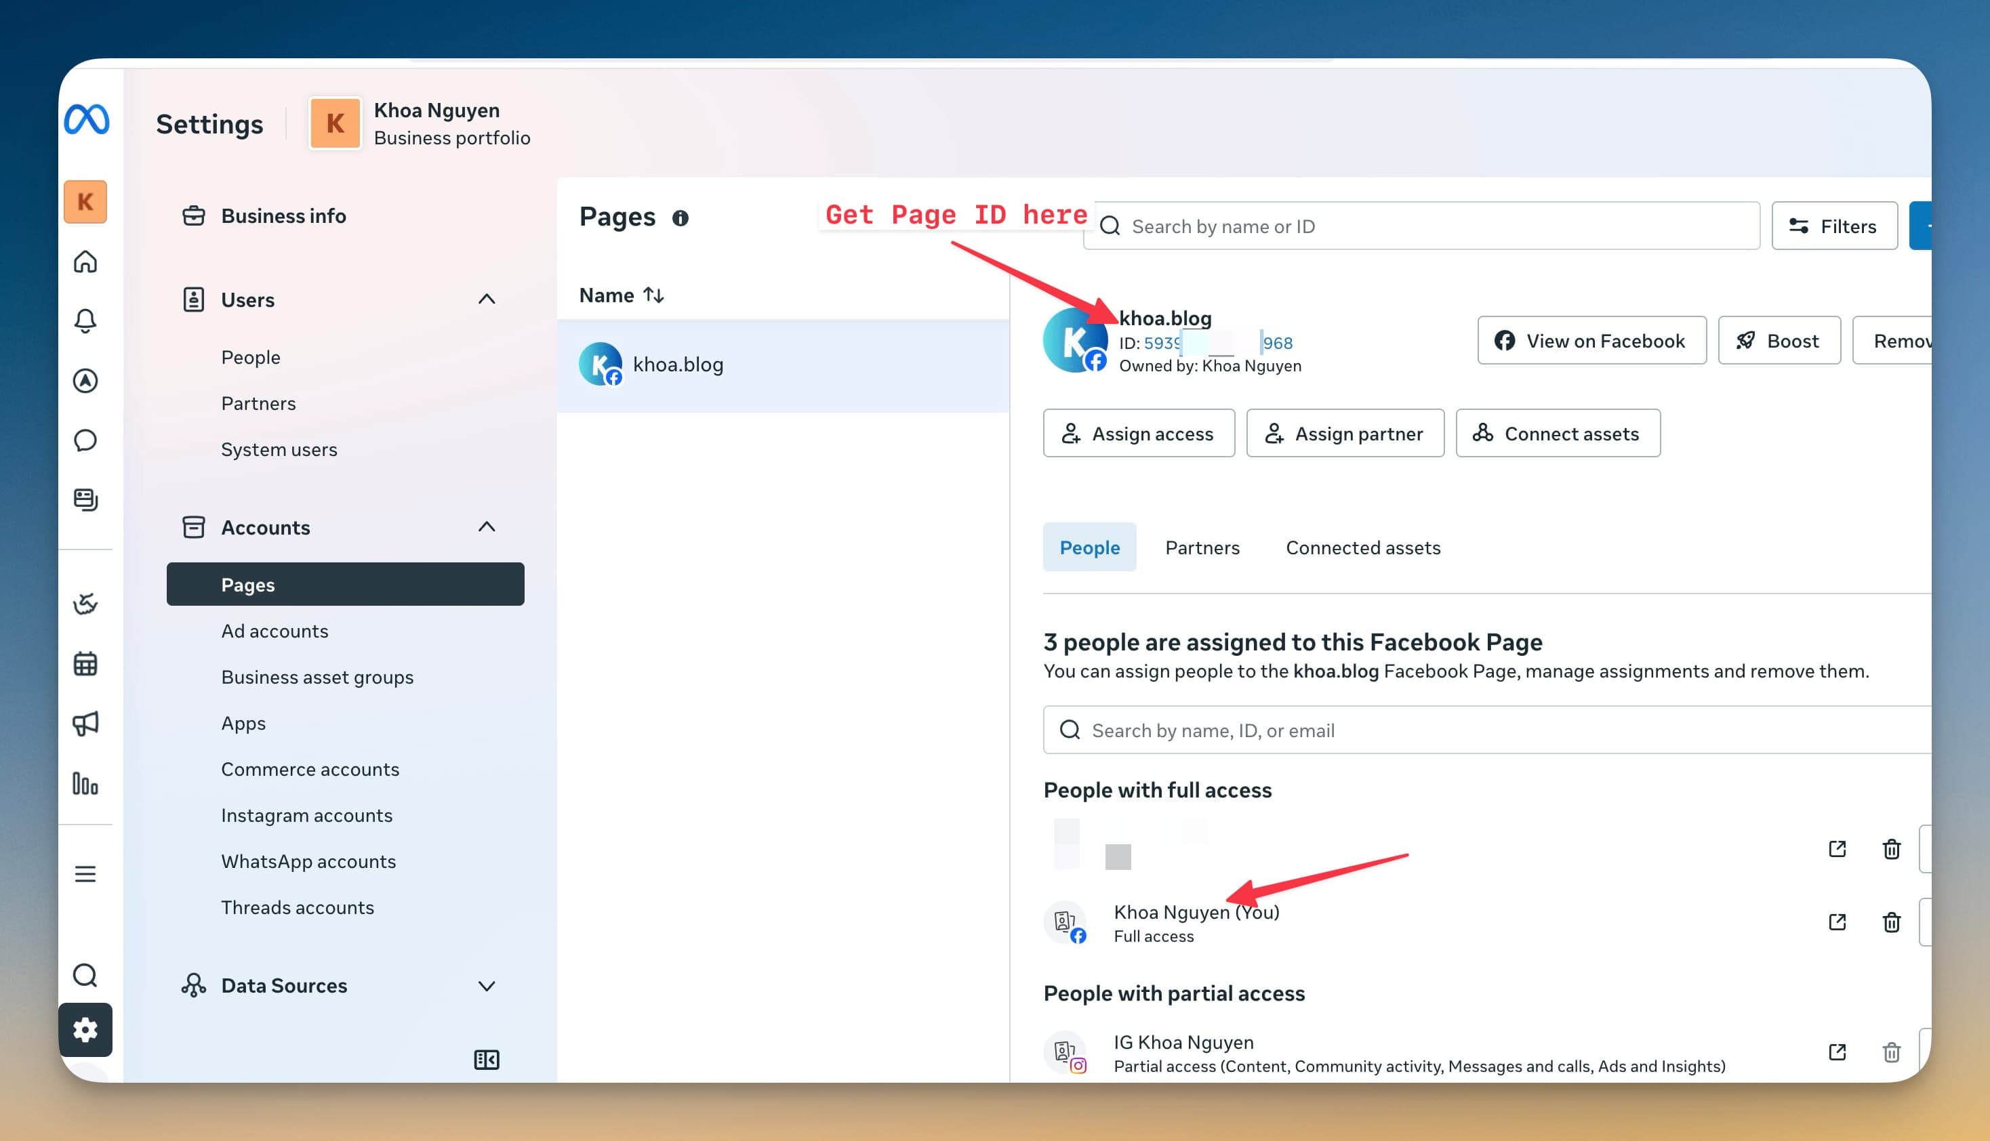The width and height of the screenshot is (1990, 1141).
Task: Click the Search by name or ID field
Action: 1422,226
